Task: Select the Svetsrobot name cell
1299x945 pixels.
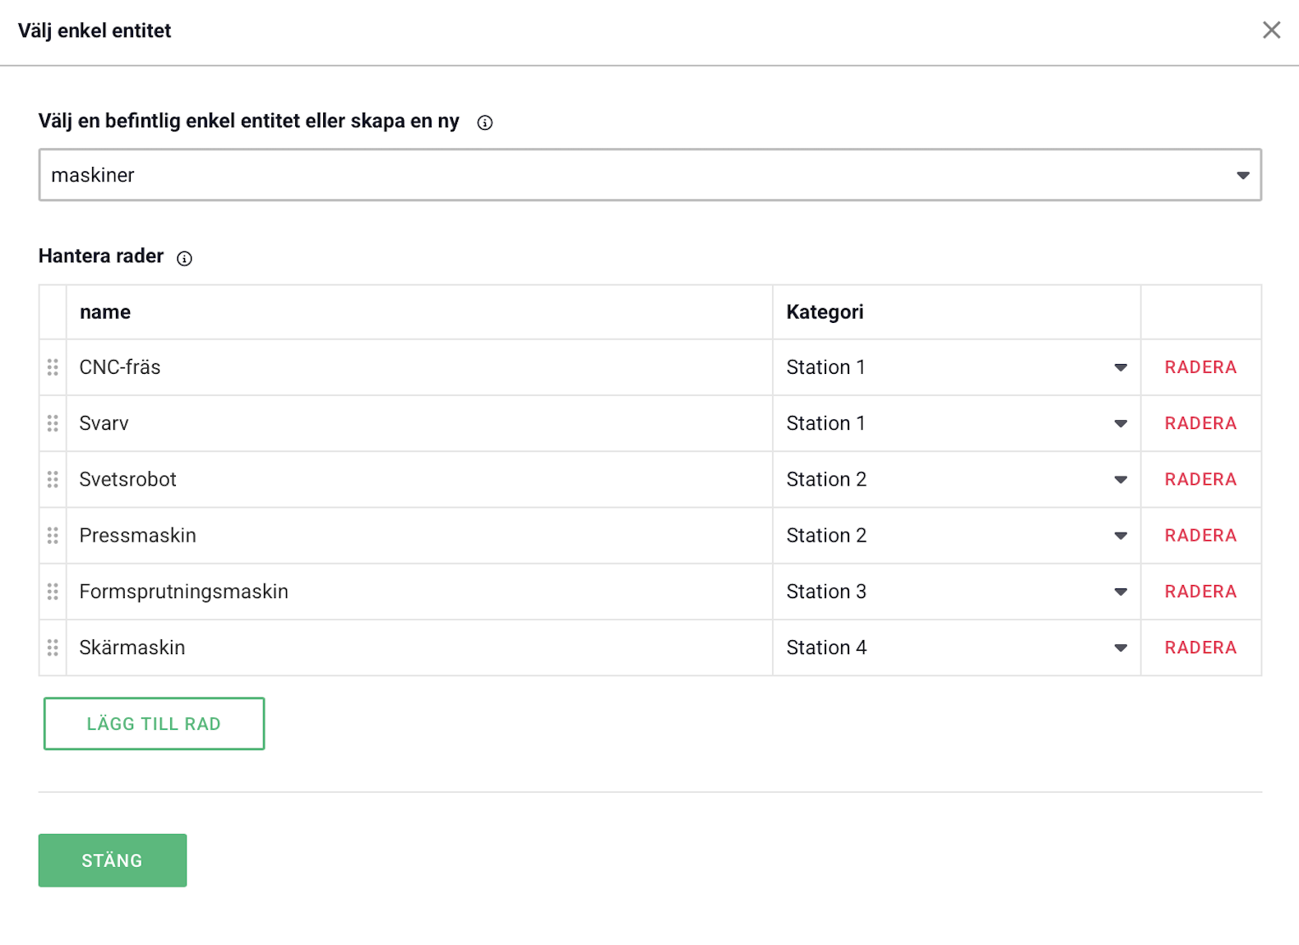Action: (419, 479)
